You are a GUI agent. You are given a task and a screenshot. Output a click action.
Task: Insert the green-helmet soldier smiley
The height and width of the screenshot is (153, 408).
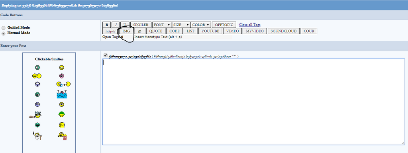(x=62, y=114)
